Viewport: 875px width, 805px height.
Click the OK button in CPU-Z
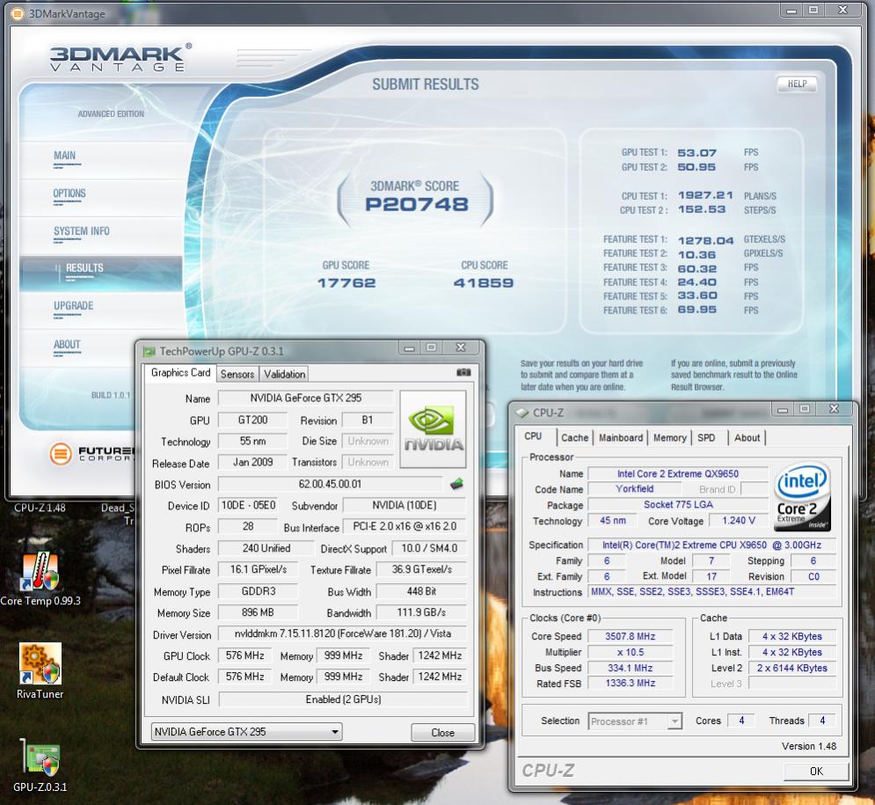coord(816,771)
